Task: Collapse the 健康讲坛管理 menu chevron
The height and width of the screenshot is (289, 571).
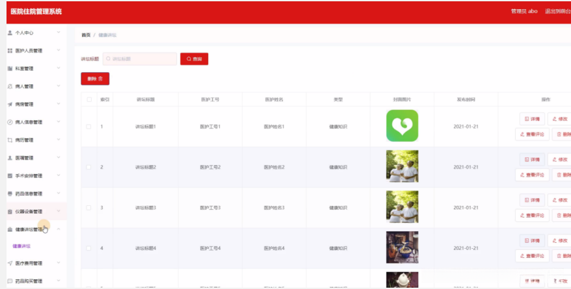Action: (x=59, y=229)
